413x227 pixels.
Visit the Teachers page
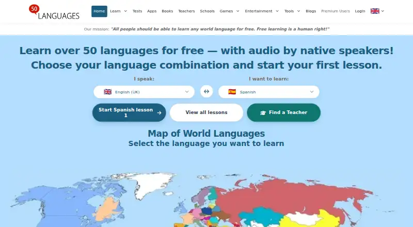[186, 11]
